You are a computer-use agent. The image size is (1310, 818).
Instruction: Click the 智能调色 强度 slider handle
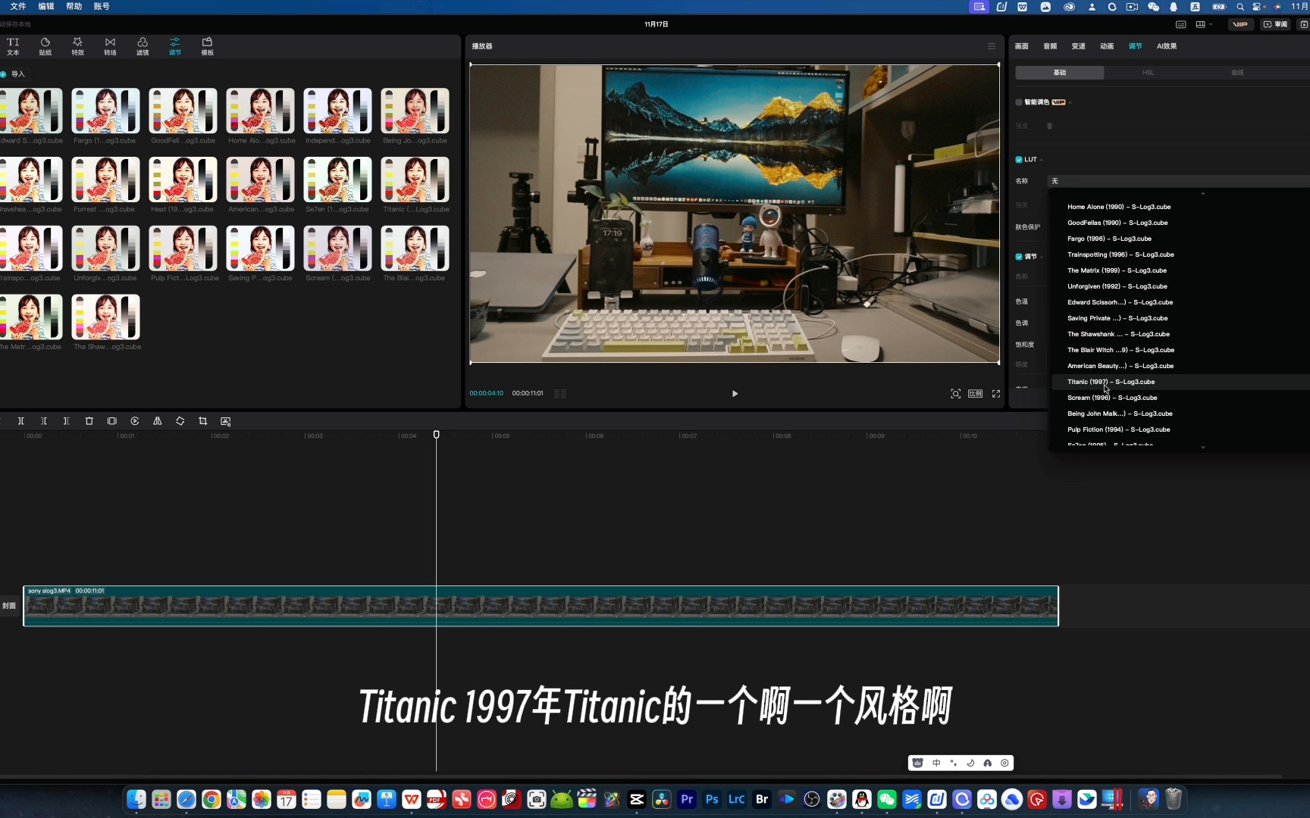(1050, 126)
